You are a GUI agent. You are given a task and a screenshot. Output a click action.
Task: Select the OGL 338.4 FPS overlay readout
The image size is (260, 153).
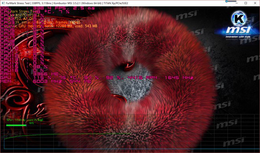pos(48,8)
